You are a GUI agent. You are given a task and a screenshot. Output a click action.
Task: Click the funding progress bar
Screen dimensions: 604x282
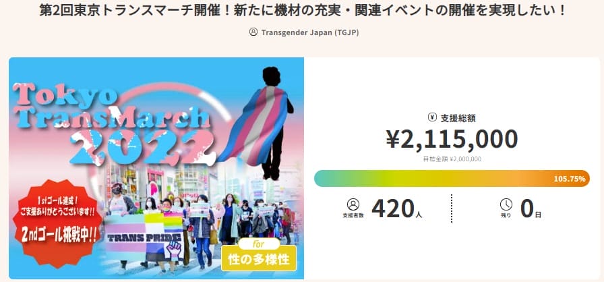tap(431, 179)
